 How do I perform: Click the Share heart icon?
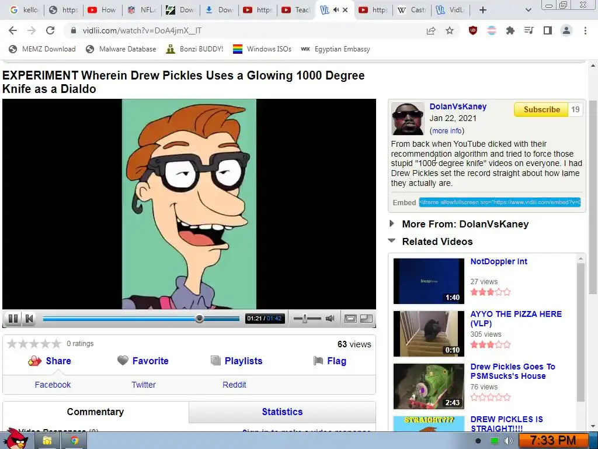[34, 361]
